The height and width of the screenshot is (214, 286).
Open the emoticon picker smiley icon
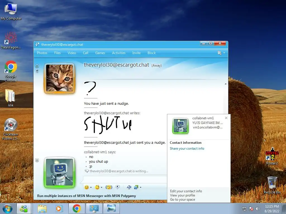[x=87, y=187]
